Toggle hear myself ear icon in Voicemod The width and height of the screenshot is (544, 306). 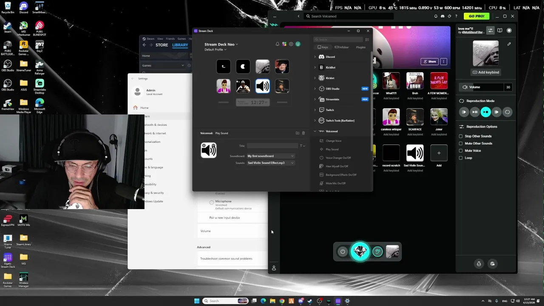pyautogui.click(x=377, y=252)
